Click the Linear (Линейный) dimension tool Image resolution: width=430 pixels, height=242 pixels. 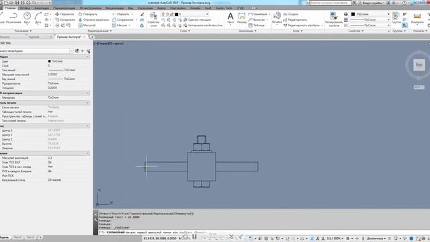pyautogui.click(x=257, y=14)
